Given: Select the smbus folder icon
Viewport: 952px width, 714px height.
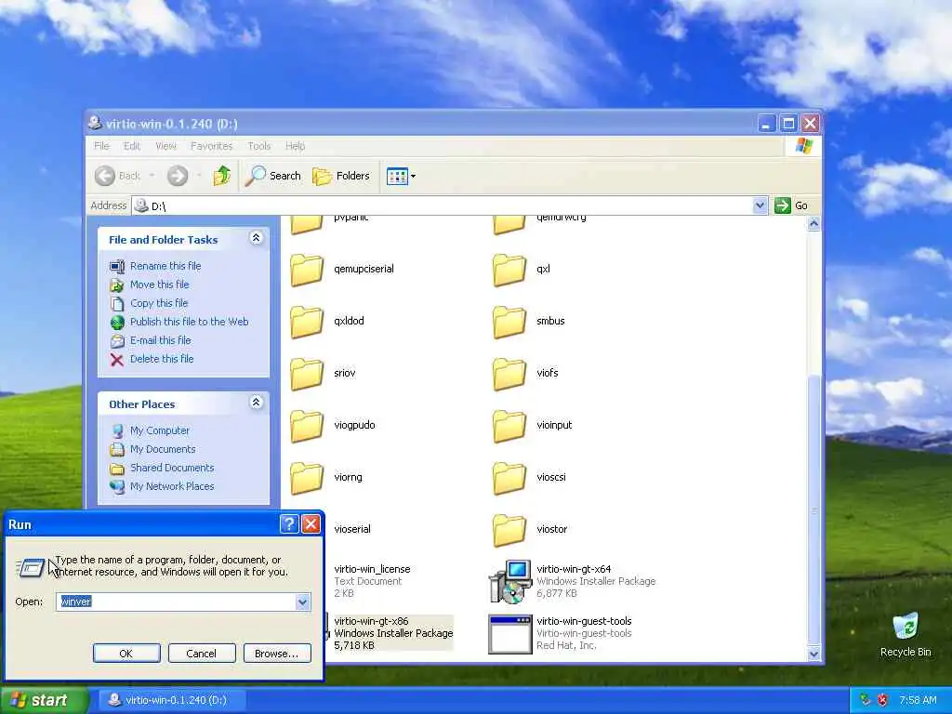Looking at the screenshot, I should tap(509, 322).
